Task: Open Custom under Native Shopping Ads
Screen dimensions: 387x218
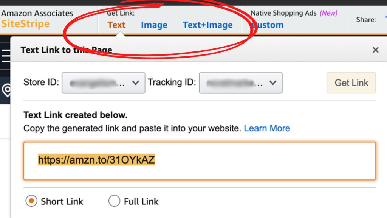Action: coord(268,25)
